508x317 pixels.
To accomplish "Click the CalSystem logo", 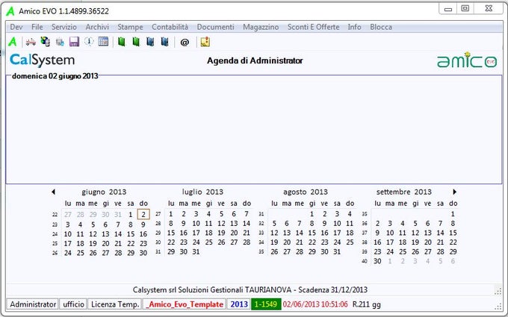I will (42, 60).
